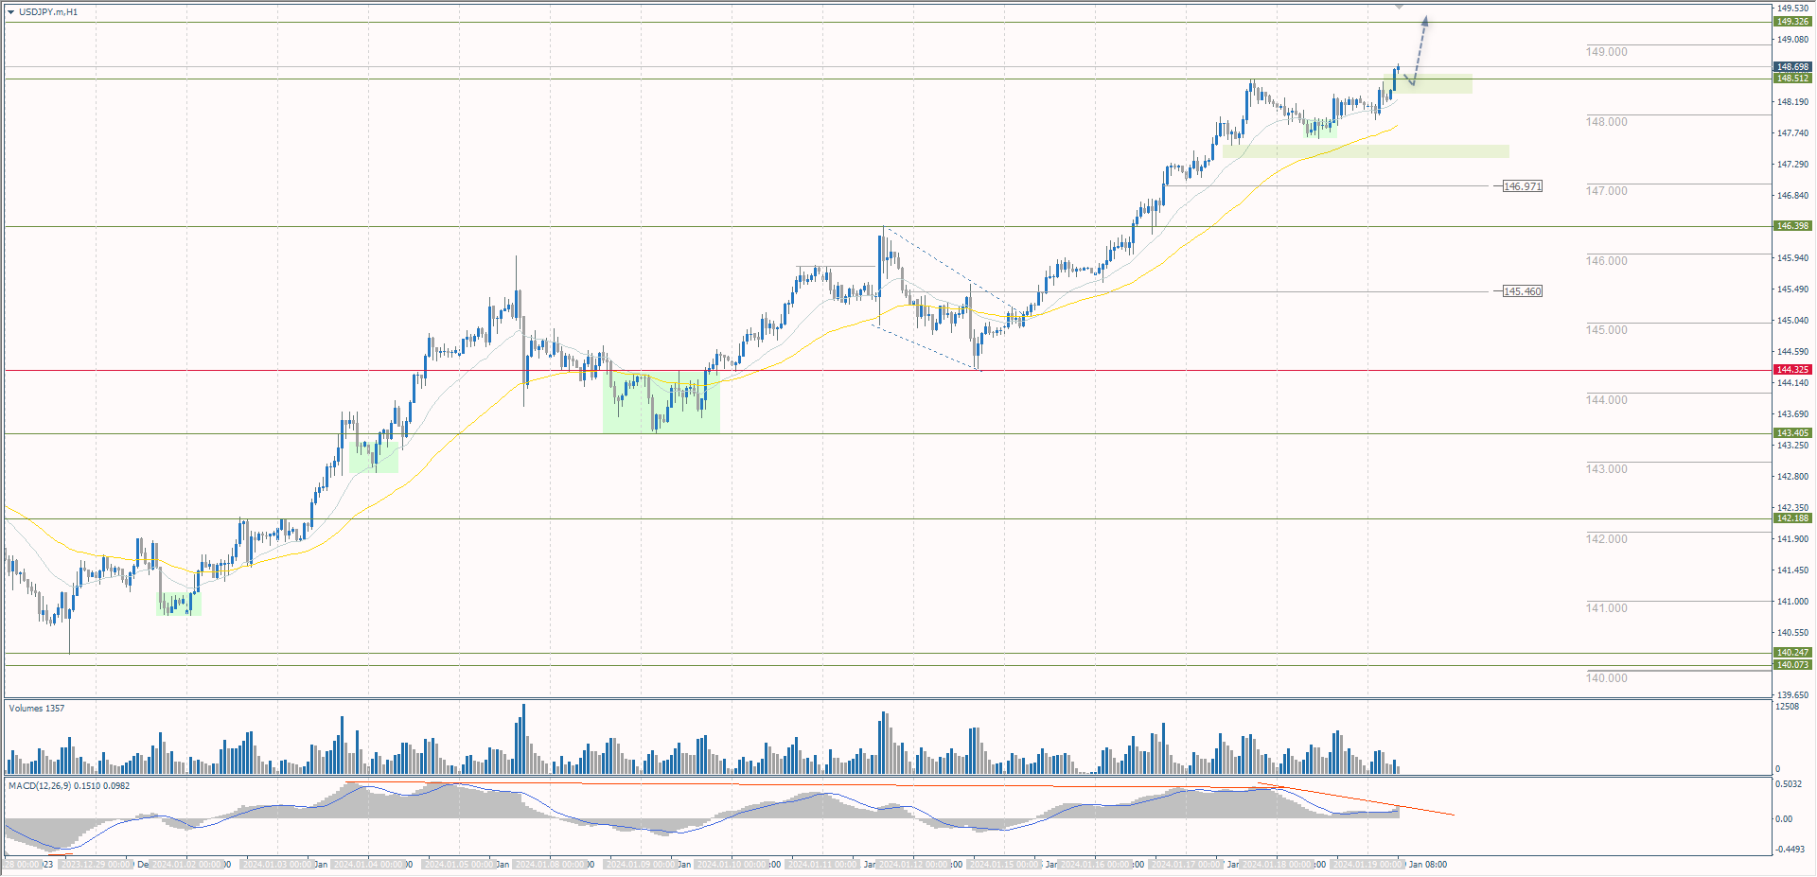Select the 146.971 horizontal level label
The width and height of the screenshot is (1817, 877).
(x=1523, y=186)
